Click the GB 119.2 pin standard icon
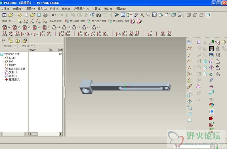Viewport: 227px width, 149px height. (x=169, y=34)
